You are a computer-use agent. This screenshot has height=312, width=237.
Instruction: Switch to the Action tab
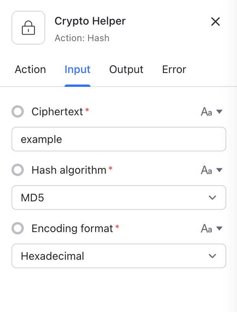[x=30, y=70]
